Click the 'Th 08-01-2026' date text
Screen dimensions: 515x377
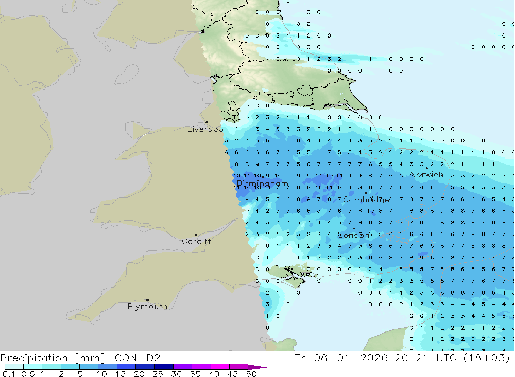[341, 357]
